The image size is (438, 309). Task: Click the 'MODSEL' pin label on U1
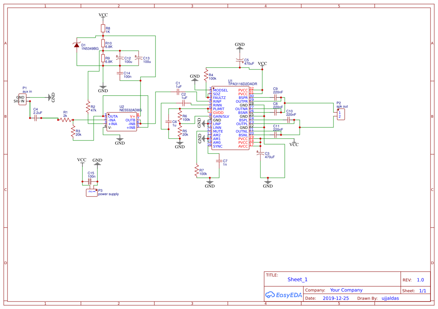(x=220, y=90)
